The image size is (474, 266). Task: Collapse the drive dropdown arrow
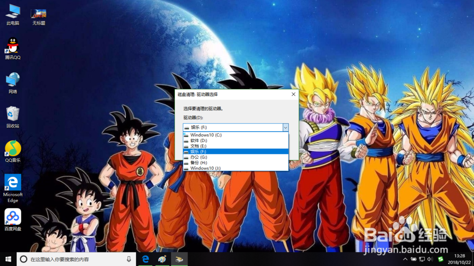pyautogui.click(x=285, y=127)
